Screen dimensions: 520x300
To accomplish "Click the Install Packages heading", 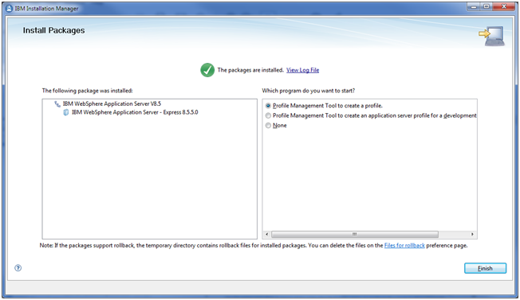I will pos(53,30).
